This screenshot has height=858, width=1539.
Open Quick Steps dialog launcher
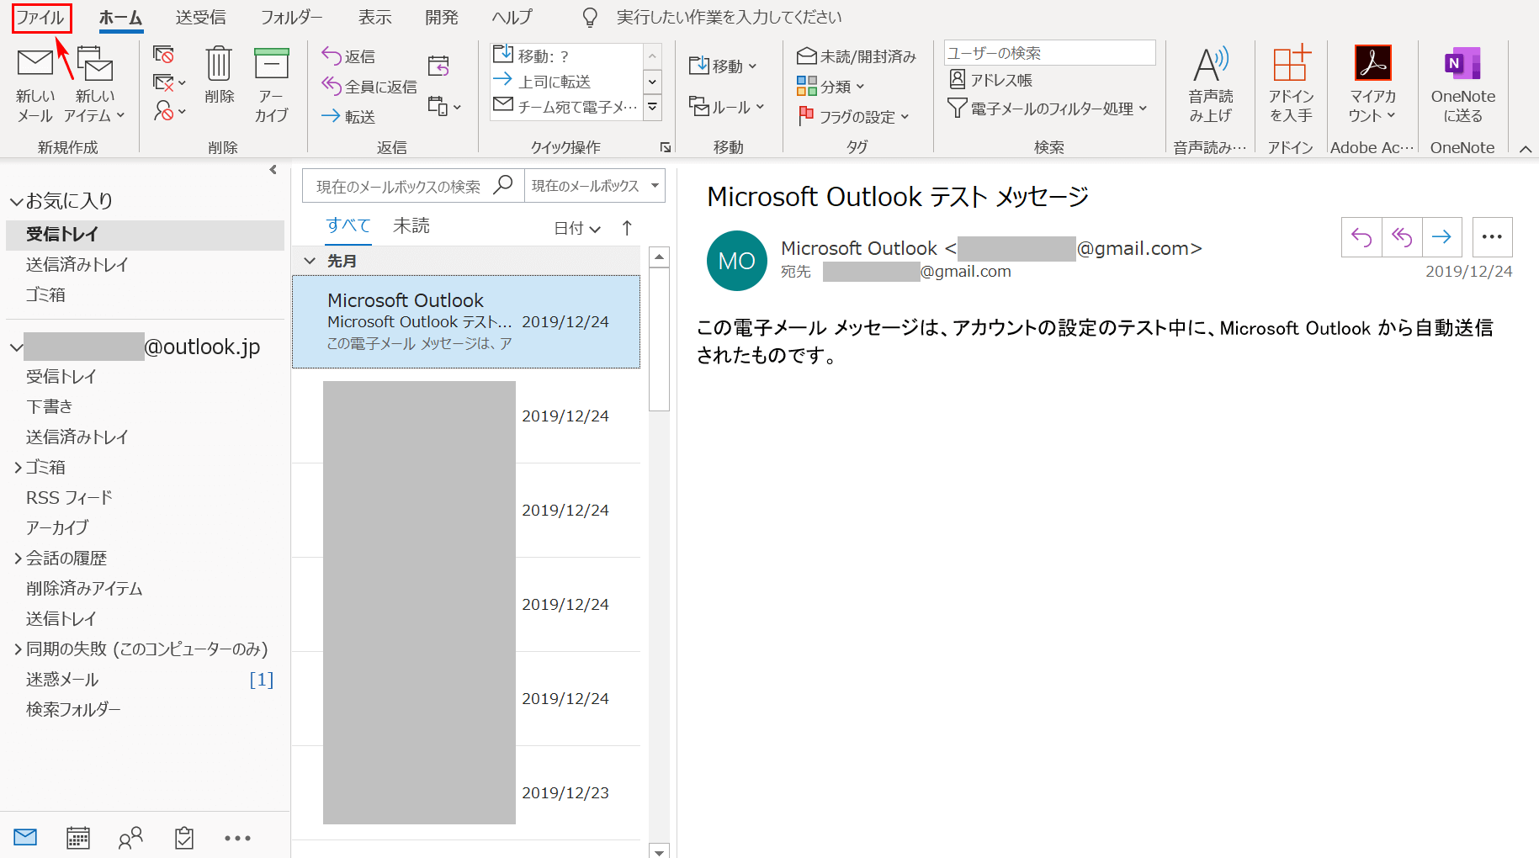666,147
